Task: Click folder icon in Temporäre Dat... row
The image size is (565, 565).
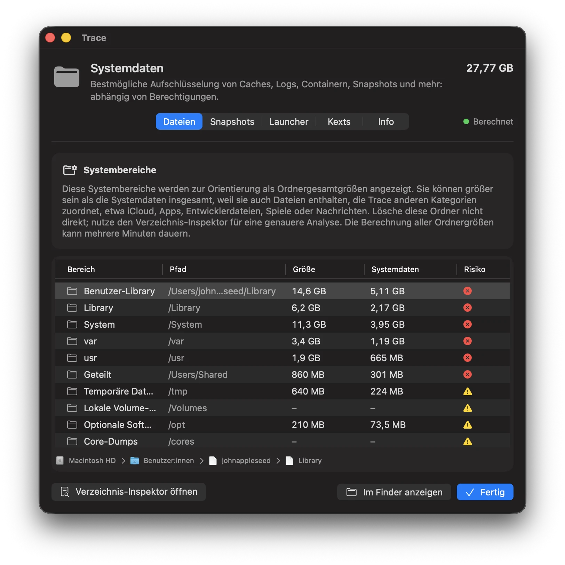Action: [x=72, y=391]
